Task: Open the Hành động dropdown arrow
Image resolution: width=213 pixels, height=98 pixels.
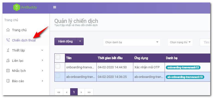Action: (x=80, y=41)
